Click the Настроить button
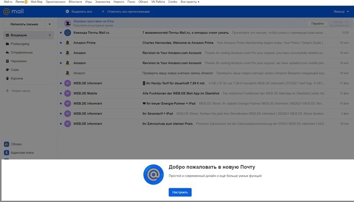354x202 pixels. (180, 192)
